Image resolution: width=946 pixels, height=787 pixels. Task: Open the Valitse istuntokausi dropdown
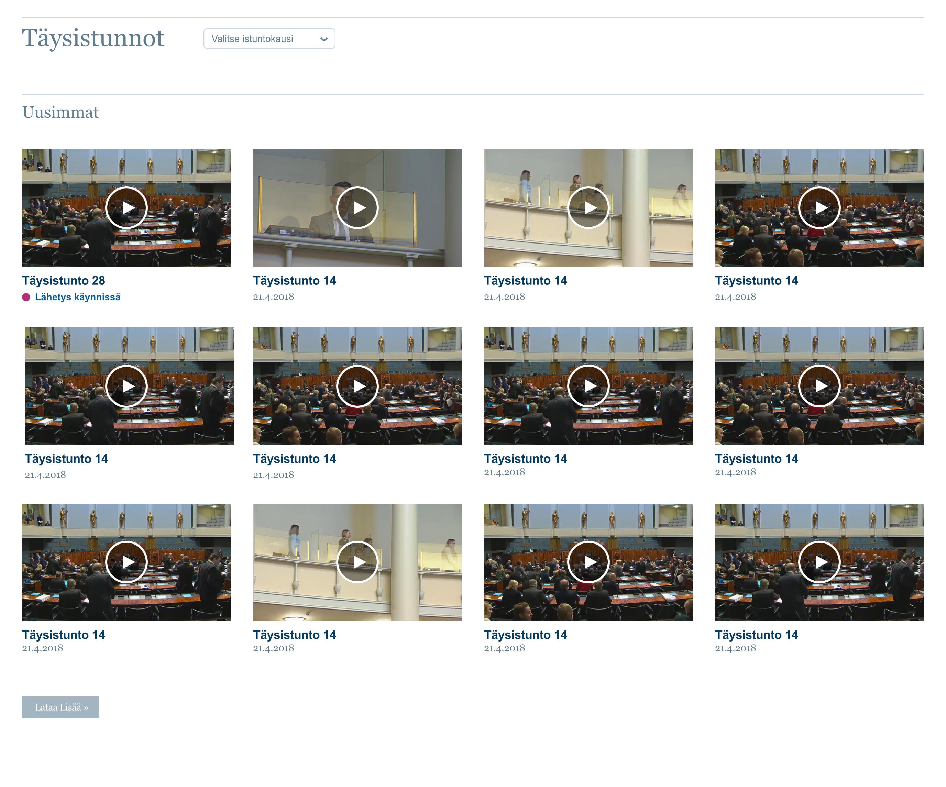point(269,39)
